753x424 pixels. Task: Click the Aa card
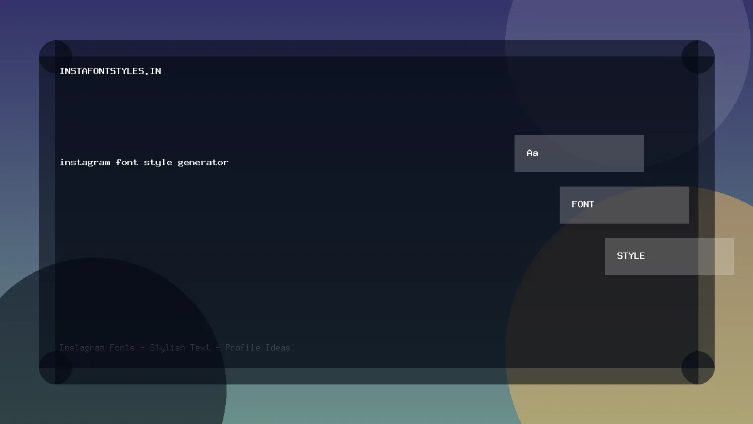(x=579, y=153)
